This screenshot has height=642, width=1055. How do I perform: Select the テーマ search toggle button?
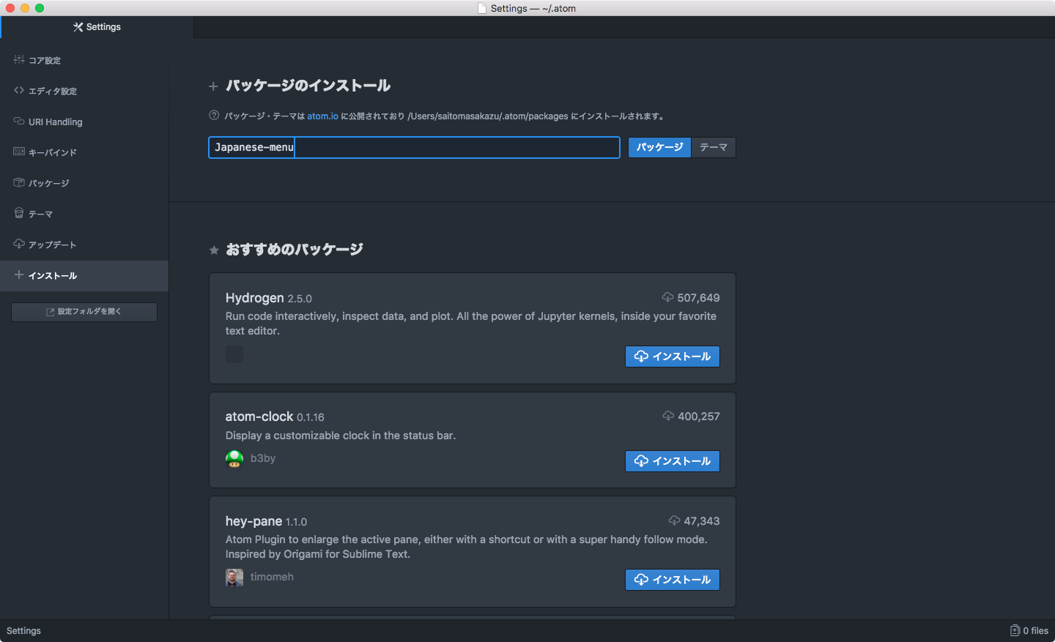click(714, 147)
